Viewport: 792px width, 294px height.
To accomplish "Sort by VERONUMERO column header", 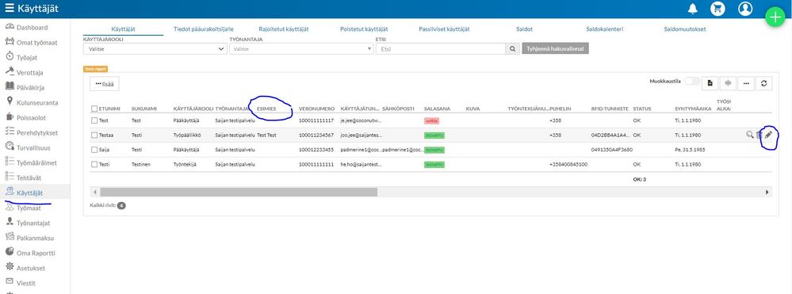I will (x=316, y=109).
